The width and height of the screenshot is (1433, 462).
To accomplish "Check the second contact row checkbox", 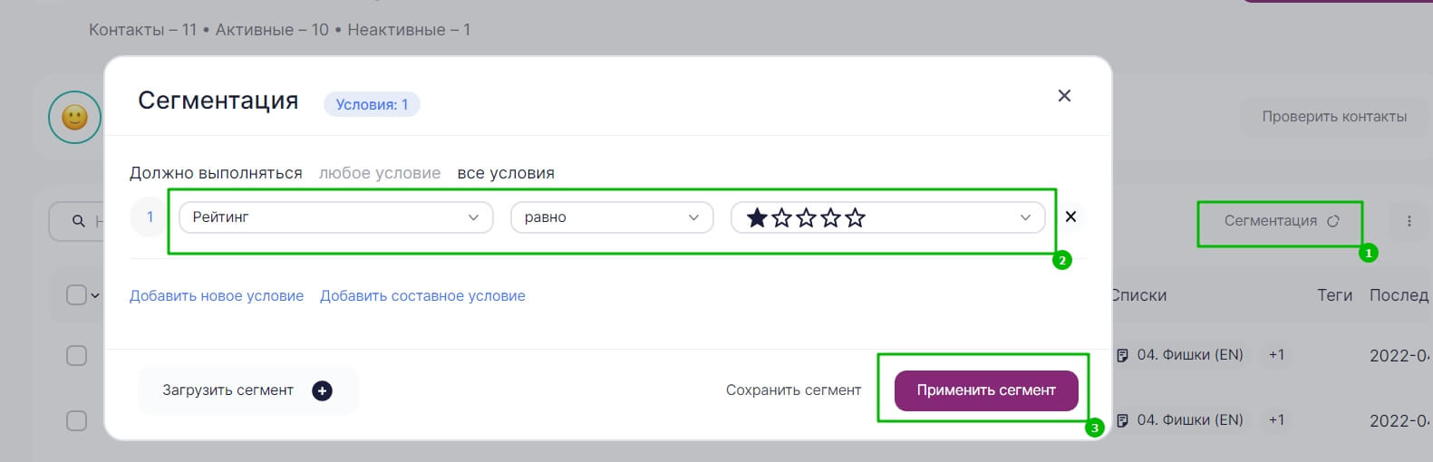I will tap(76, 420).
